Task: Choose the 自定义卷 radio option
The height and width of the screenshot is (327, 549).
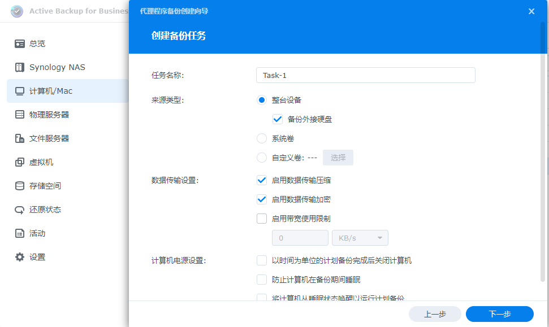Action: pyautogui.click(x=261, y=157)
